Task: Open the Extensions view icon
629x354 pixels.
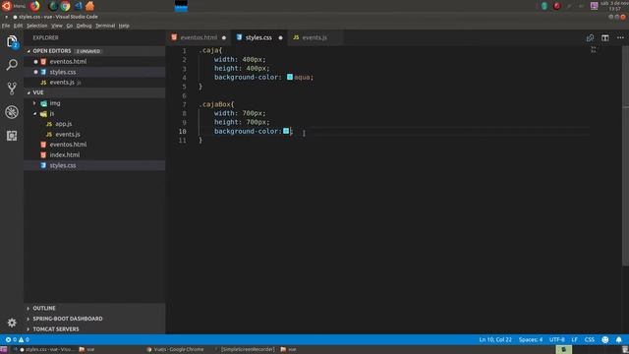Action: pyautogui.click(x=12, y=136)
